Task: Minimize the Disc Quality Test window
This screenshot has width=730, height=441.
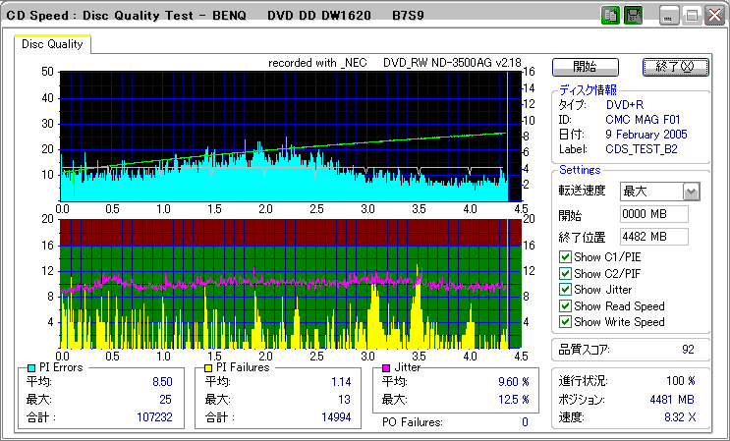Action: [669, 16]
